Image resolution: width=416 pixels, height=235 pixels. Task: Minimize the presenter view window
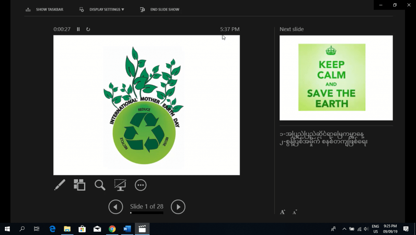click(x=381, y=5)
